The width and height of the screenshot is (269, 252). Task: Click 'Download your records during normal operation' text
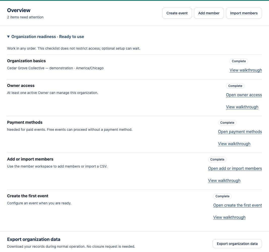71,246
